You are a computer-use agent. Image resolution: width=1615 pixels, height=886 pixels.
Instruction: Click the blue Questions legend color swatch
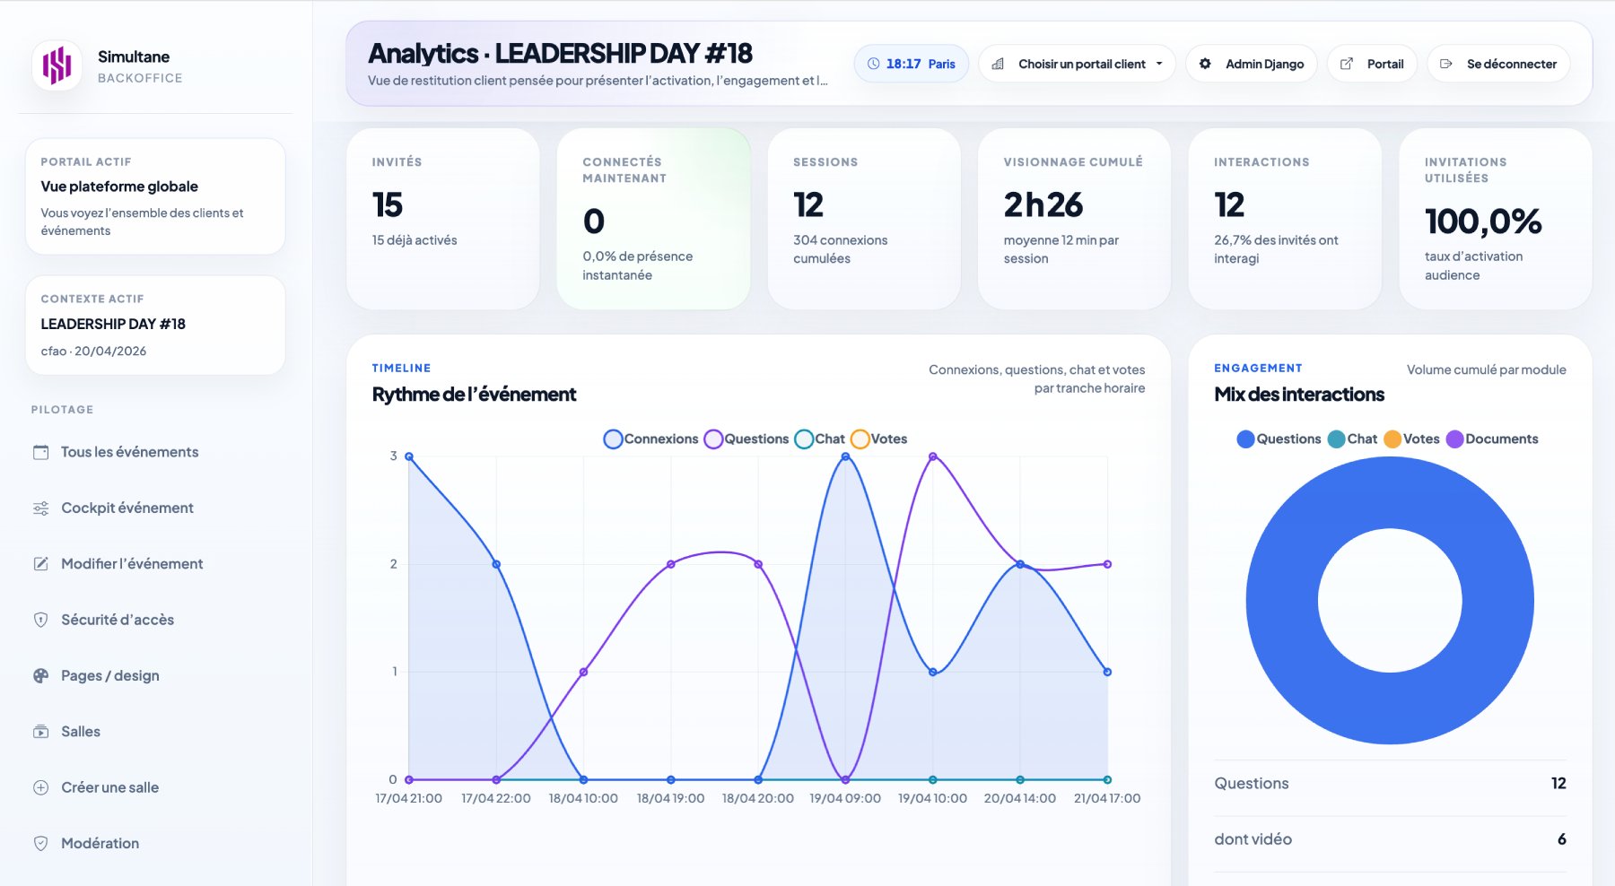[x=1245, y=439]
